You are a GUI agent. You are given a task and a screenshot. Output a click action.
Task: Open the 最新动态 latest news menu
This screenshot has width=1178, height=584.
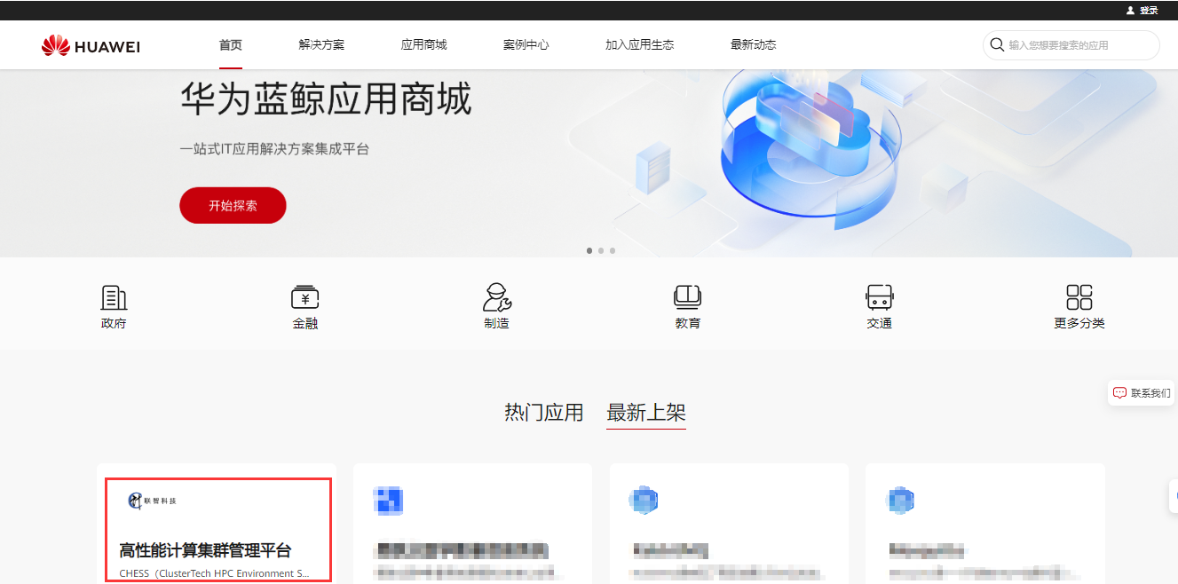753,45
